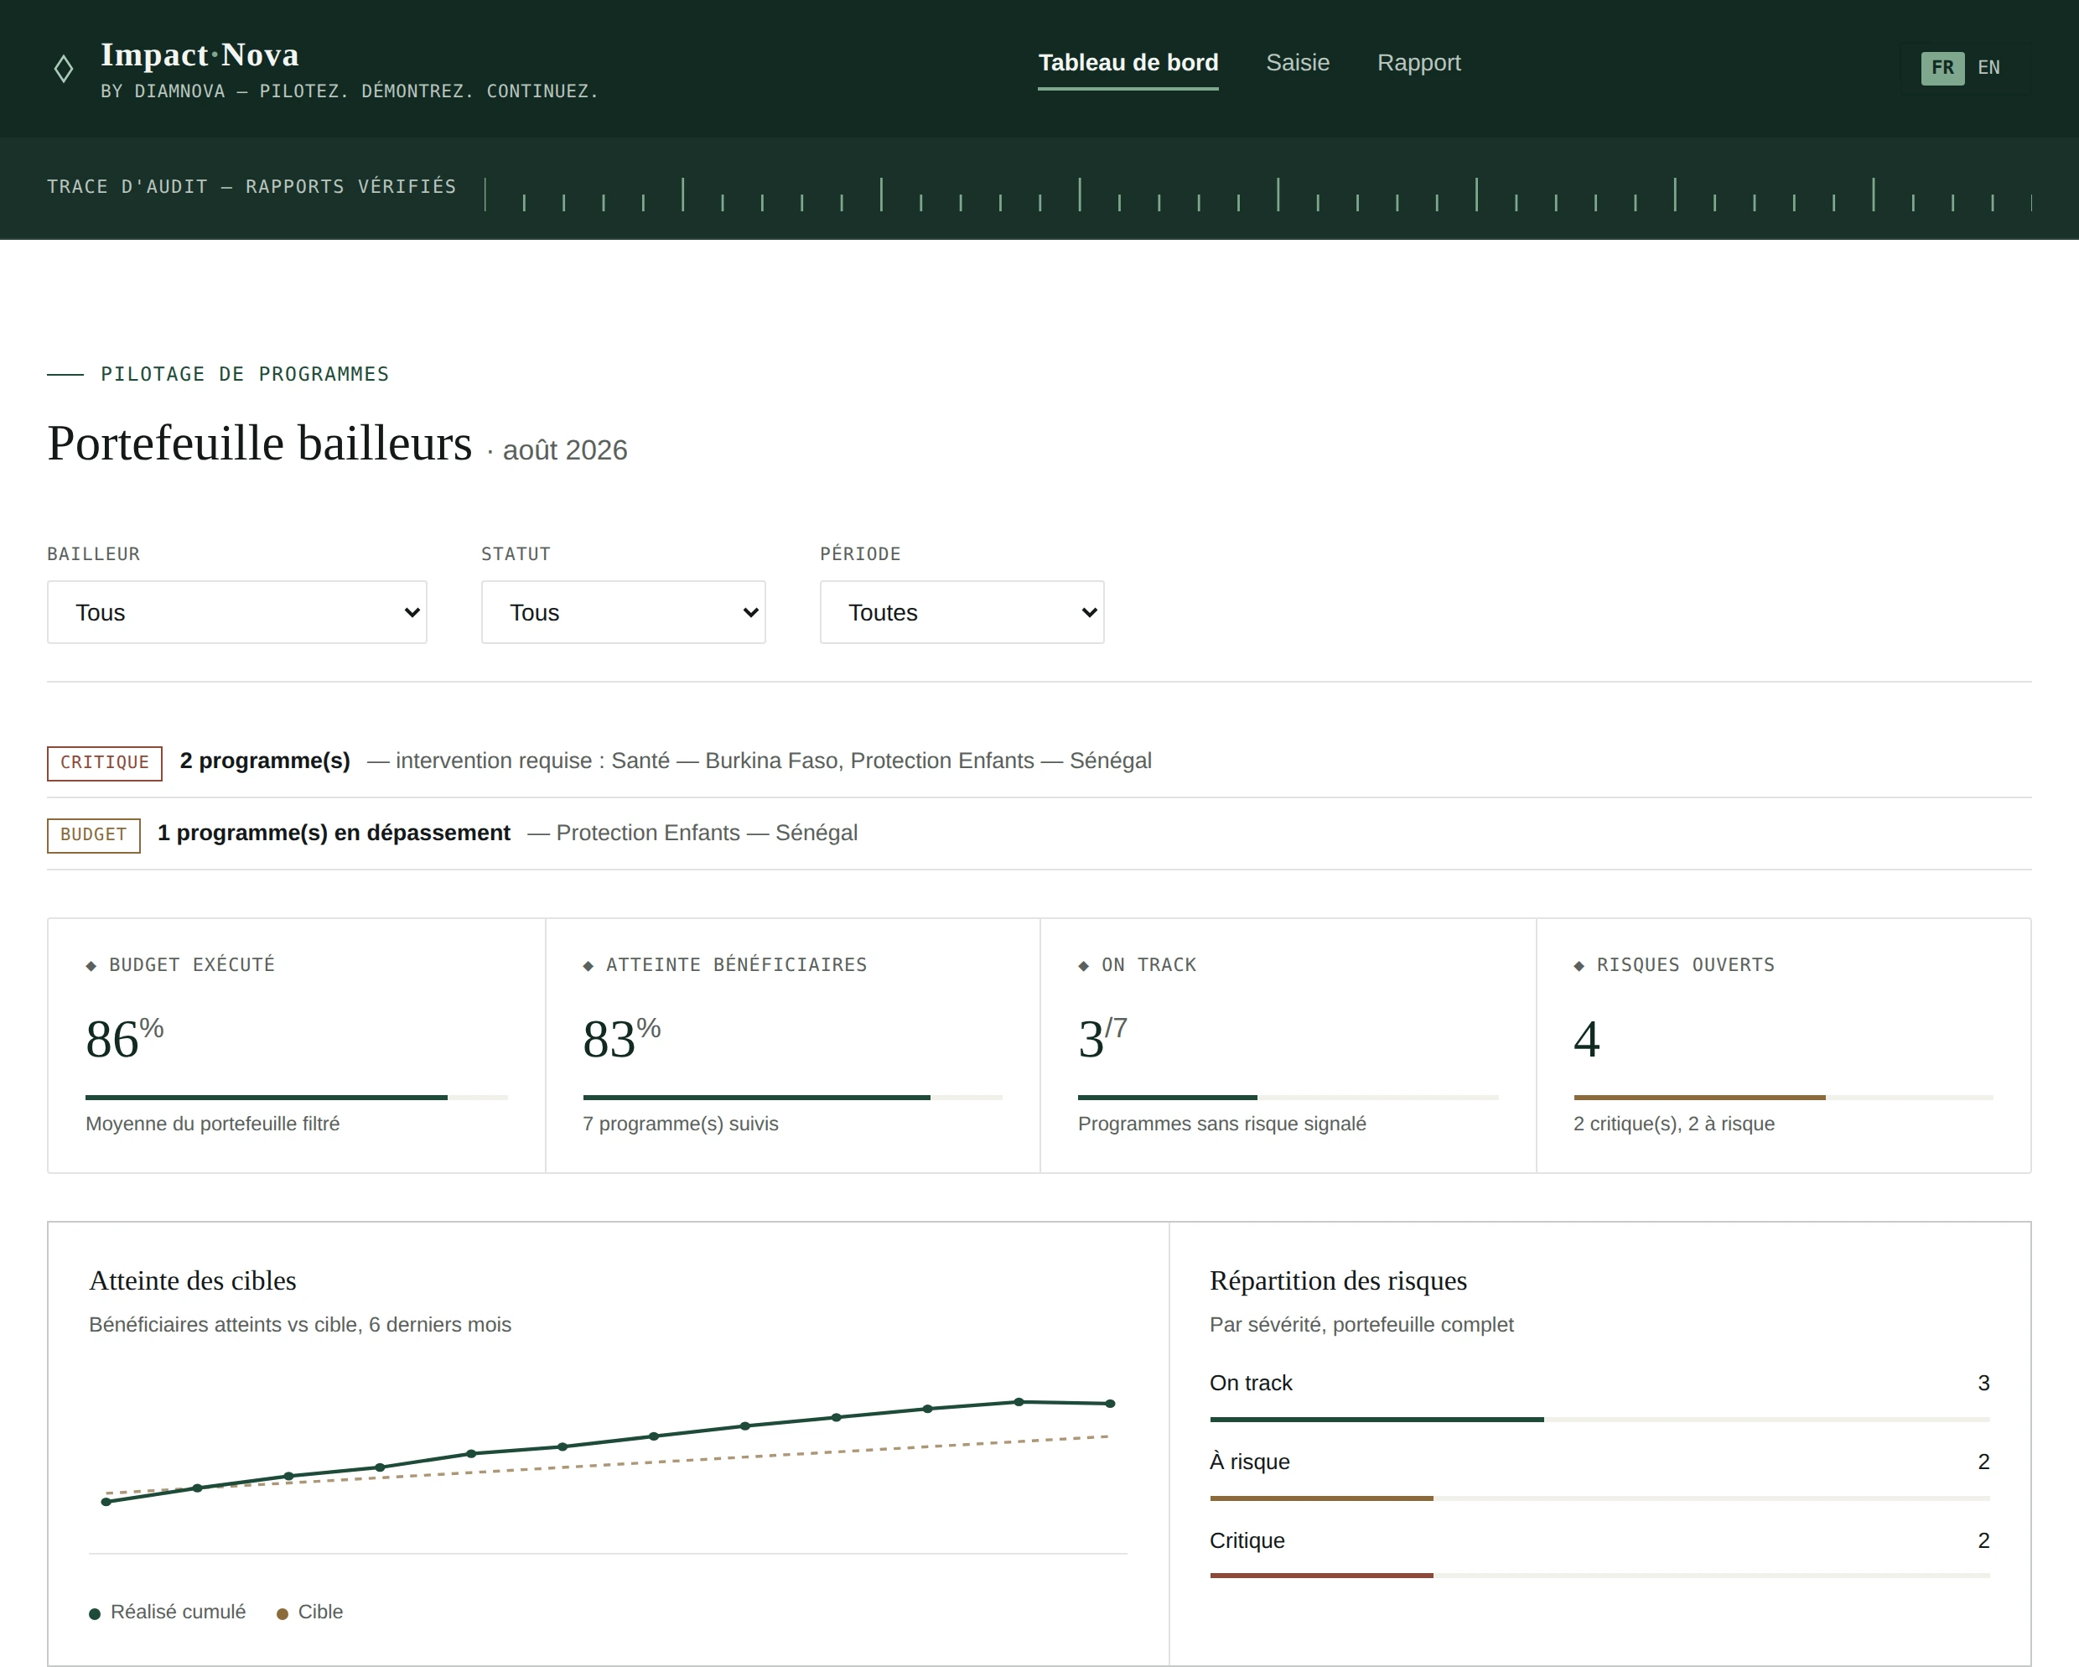The width and height of the screenshot is (2079, 1667).
Task: Click the 'août 2026' date label
Action: click(565, 450)
